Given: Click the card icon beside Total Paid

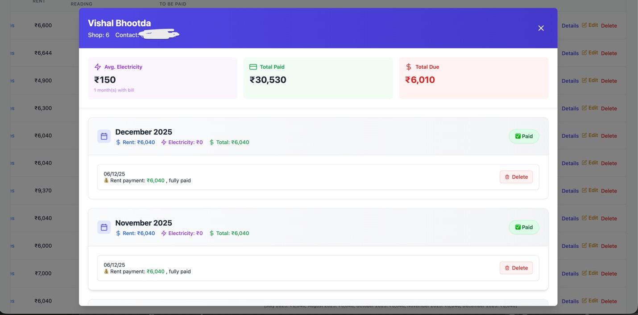Looking at the screenshot, I should click(x=253, y=67).
